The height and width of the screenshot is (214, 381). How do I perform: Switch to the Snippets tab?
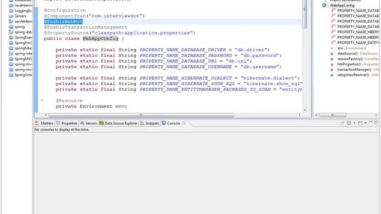pyautogui.click(x=149, y=123)
